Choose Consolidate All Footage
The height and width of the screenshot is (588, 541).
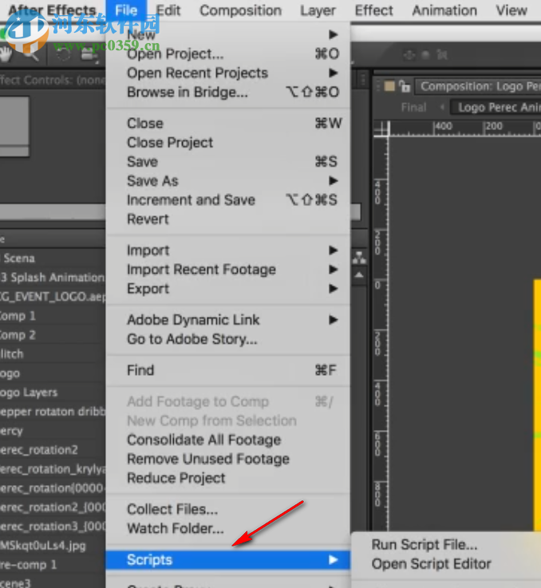pyautogui.click(x=228, y=440)
